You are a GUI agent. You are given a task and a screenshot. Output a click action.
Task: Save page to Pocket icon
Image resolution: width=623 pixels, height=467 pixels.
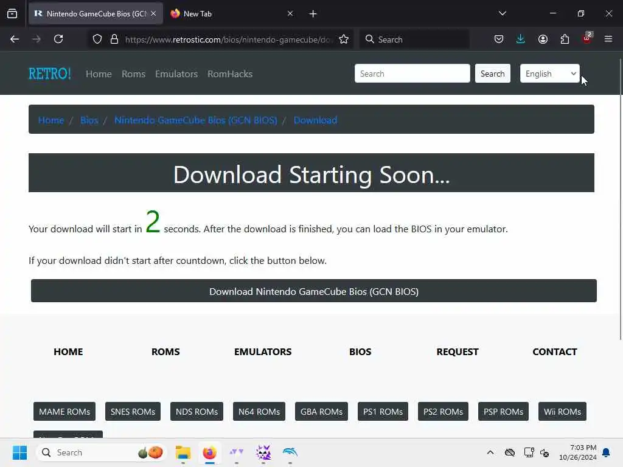point(499,39)
